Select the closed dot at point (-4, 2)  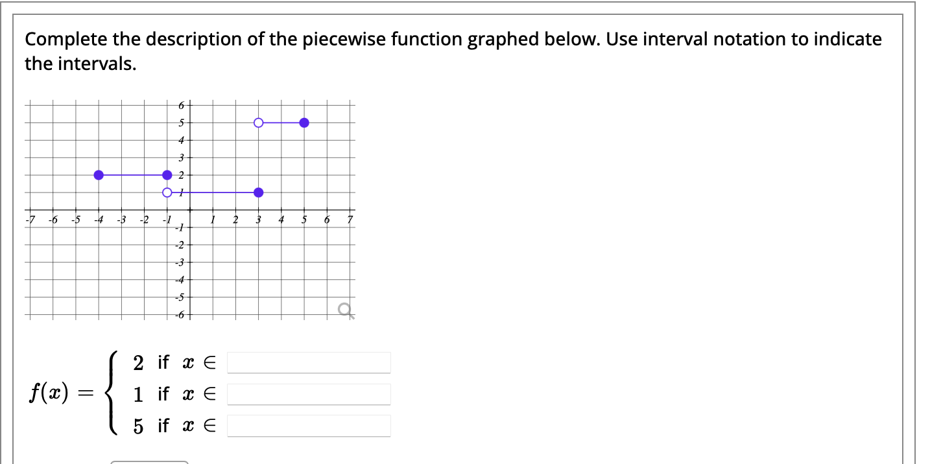(x=98, y=174)
